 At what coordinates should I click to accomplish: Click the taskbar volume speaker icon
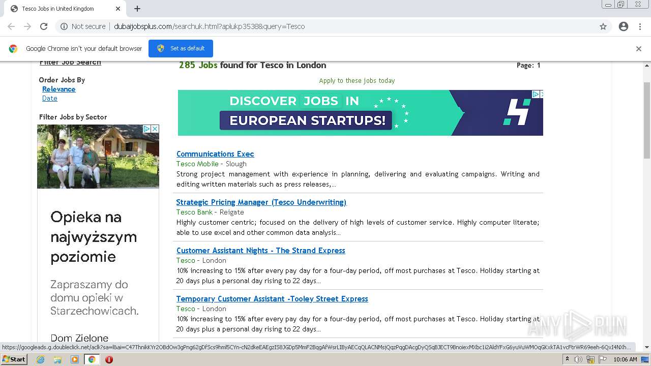pos(578,359)
